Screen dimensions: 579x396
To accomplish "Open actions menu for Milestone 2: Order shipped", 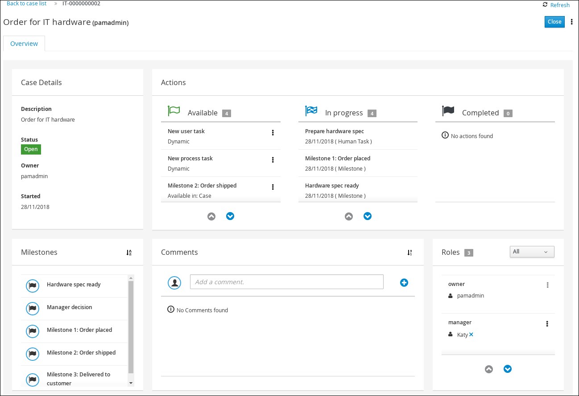I will [273, 187].
